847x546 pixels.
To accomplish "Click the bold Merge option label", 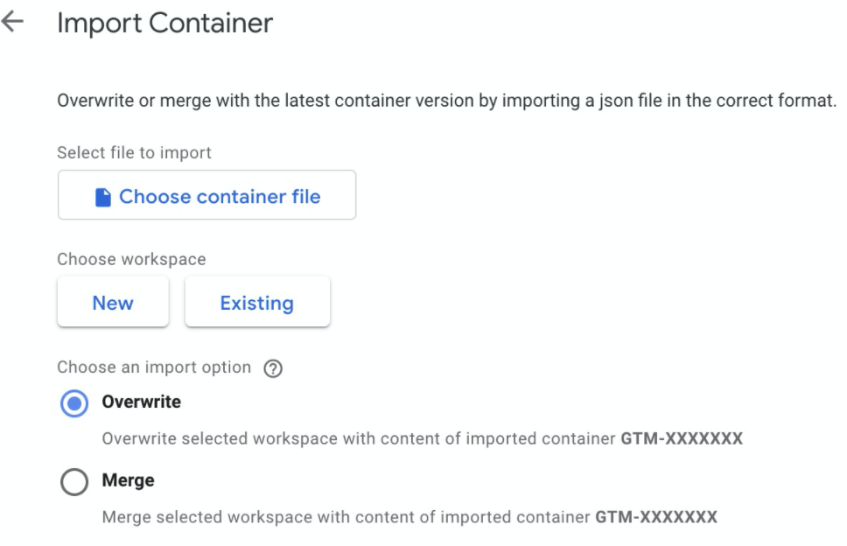I will pyautogui.click(x=128, y=480).
